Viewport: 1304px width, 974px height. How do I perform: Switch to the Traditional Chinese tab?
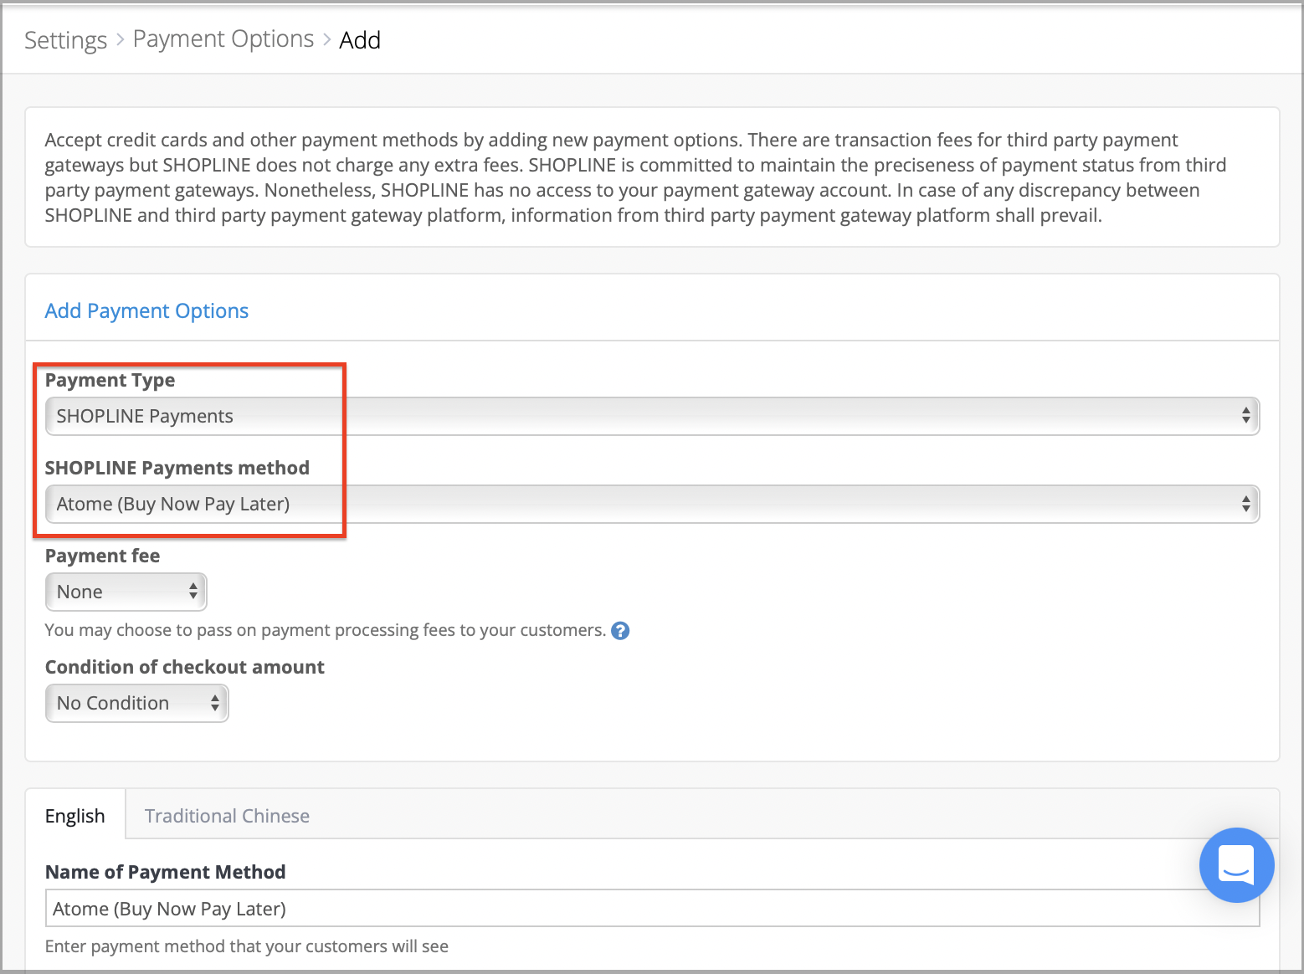tap(227, 816)
